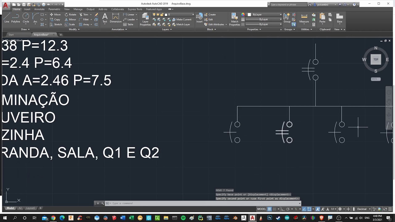The width and height of the screenshot is (395, 222).
Task: Insert a Table annotation
Action: 128,24
